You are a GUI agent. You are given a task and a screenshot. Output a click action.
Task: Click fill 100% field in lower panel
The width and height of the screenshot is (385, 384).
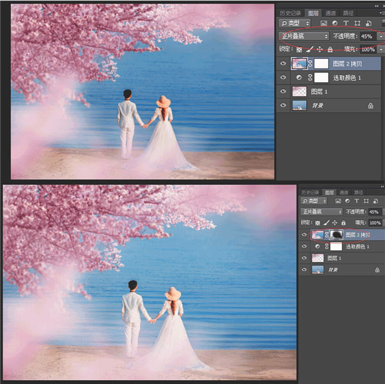point(375,223)
